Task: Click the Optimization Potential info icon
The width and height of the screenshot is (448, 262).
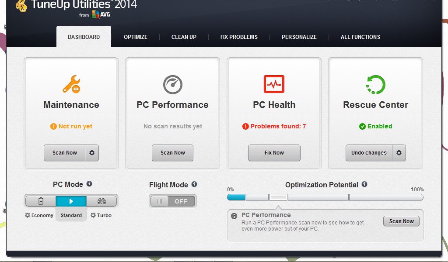Action: click(x=364, y=184)
